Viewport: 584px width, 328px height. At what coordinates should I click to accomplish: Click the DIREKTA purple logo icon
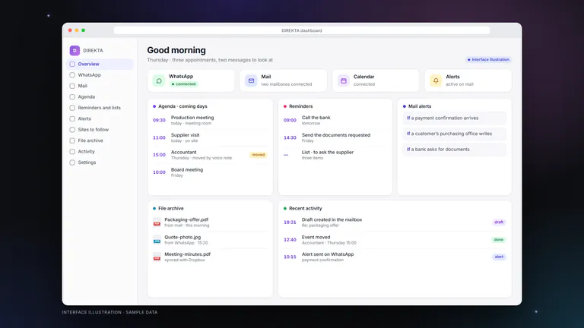click(x=75, y=50)
